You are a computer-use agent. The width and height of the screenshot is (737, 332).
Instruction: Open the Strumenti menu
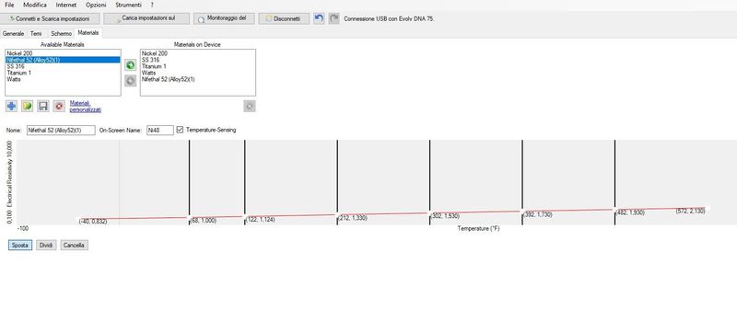tap(128, 5)
